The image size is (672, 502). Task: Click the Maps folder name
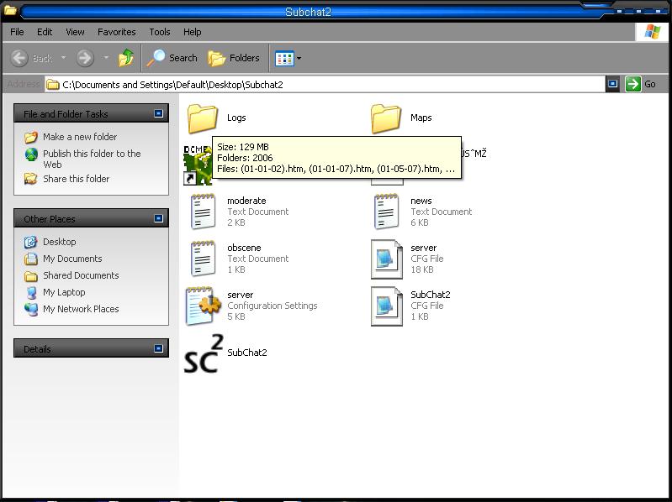pyautogui.click(x=421, y=118)
